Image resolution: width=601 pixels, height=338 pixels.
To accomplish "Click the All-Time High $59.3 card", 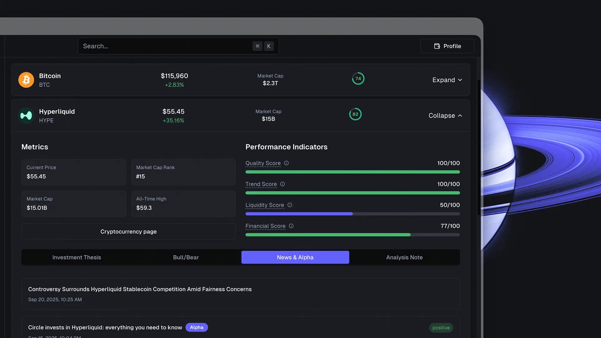I will coord(183,203).
